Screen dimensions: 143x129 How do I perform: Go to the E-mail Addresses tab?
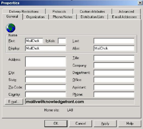(124, 17)
